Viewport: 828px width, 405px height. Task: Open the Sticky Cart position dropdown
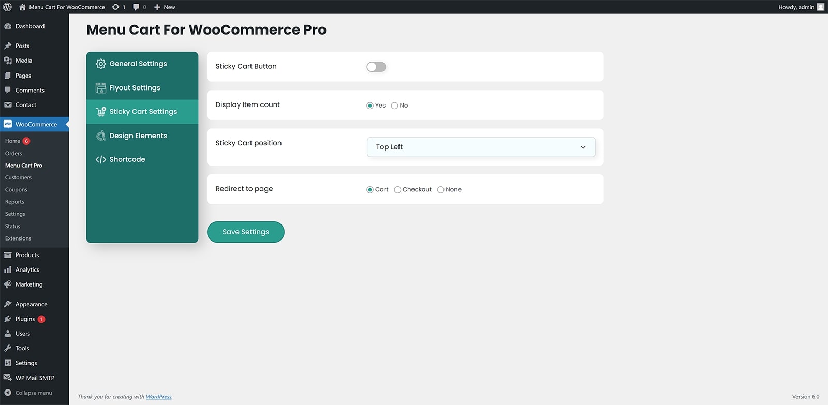coord(481,147)
